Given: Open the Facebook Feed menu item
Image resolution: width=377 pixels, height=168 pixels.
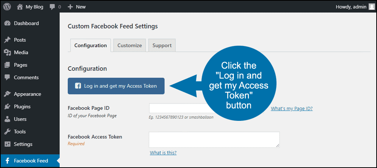Looking at the screenshot, I should click(x=30, y=161).
